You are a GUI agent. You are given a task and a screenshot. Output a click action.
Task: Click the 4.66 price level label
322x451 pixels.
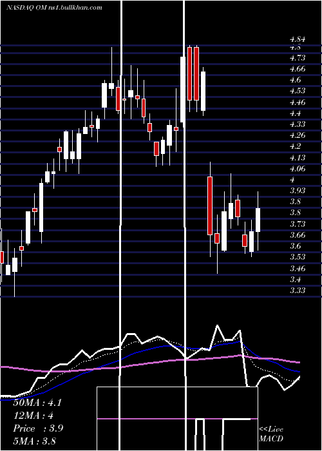pyautogui.click(x=298, y=69)
